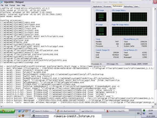The height and width of the screenshot is (118, 157).
Task: Switch to 108. BlueTonicWorld taskbar button
Action: point(68,111)
